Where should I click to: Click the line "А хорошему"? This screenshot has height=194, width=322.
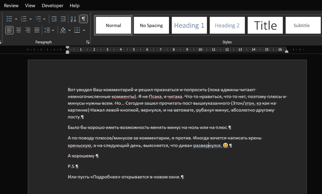(81, 156)
